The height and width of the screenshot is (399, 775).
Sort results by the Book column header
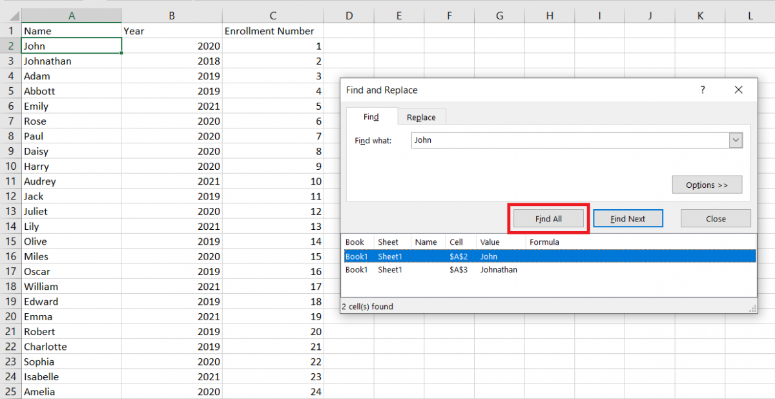pyautogui.click(x=358, y=242)
